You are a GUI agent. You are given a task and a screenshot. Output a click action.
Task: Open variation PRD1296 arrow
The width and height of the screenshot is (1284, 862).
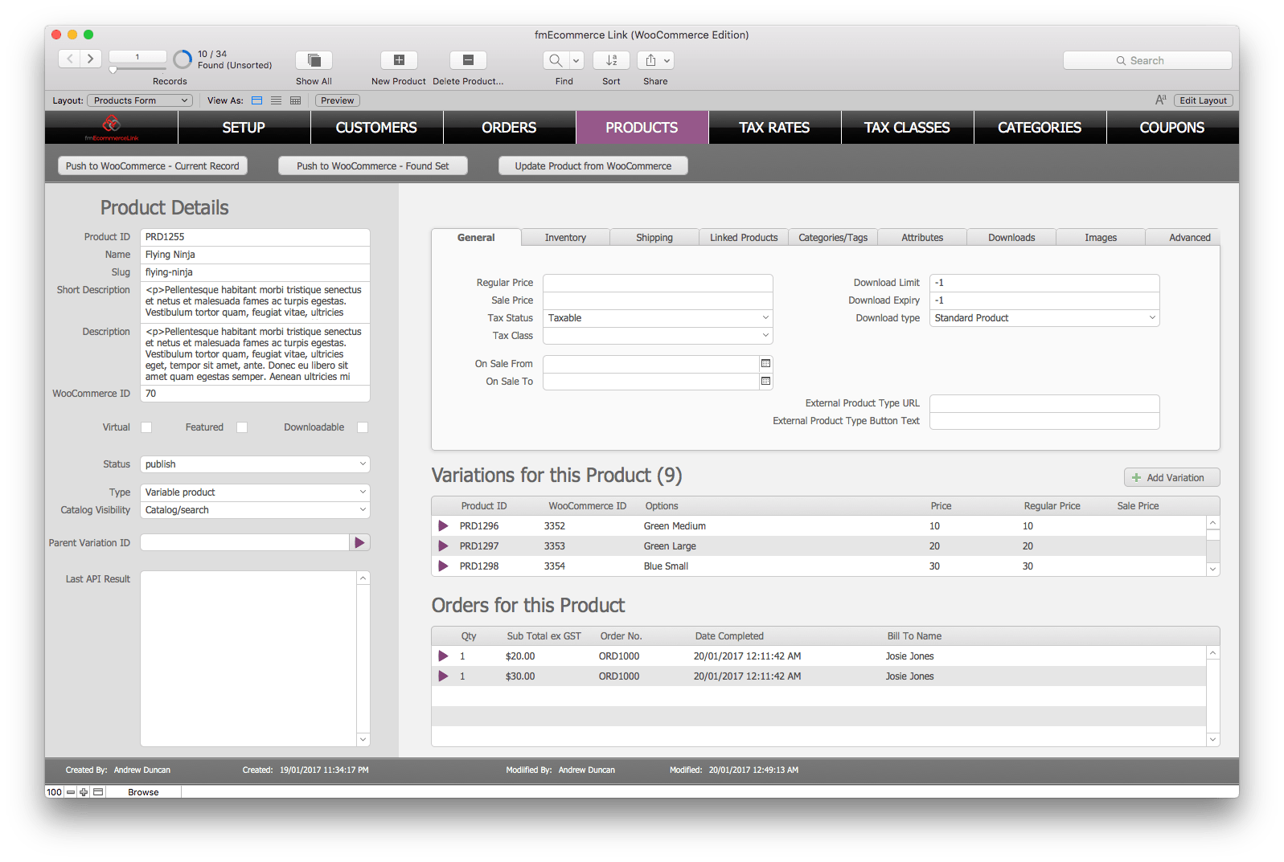pos(443,526)
